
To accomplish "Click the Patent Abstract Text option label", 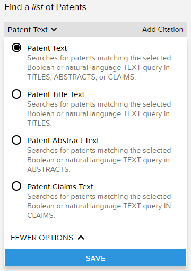I will point(63,141).
